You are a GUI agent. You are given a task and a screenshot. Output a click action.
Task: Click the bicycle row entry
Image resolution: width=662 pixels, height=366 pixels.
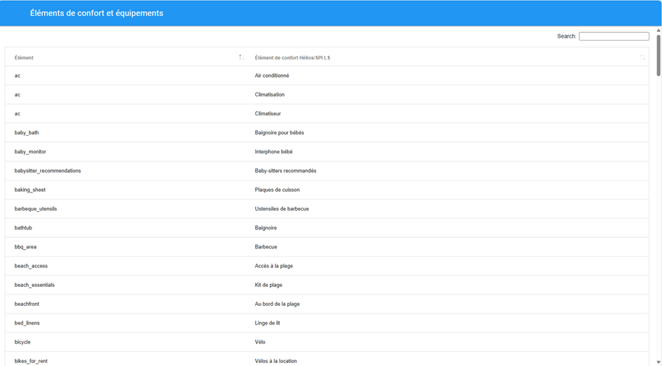click(22, 342)
